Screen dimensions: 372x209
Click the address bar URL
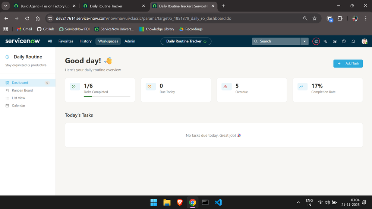point(144,19)
